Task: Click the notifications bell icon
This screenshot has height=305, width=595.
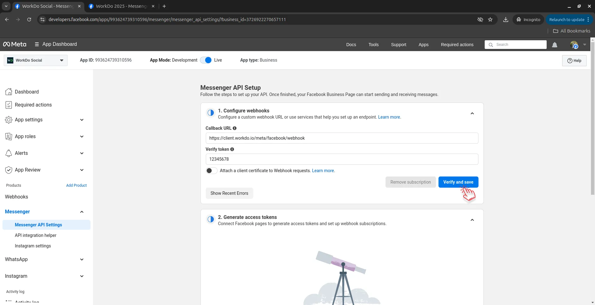Action: tap(554, 45)
